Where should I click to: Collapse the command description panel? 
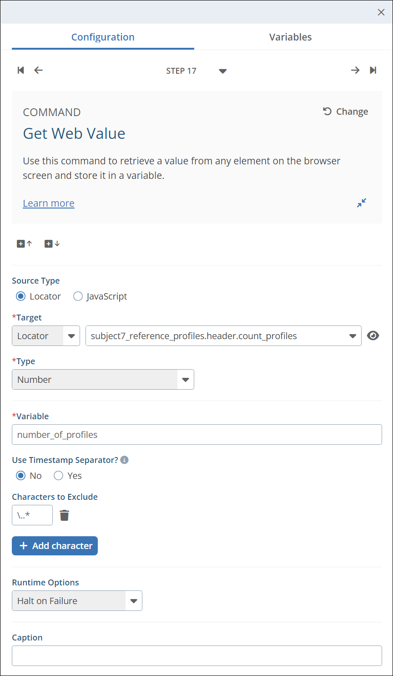pos(362,203)
